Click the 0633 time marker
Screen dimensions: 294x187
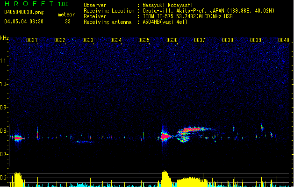tap(88, 40)
